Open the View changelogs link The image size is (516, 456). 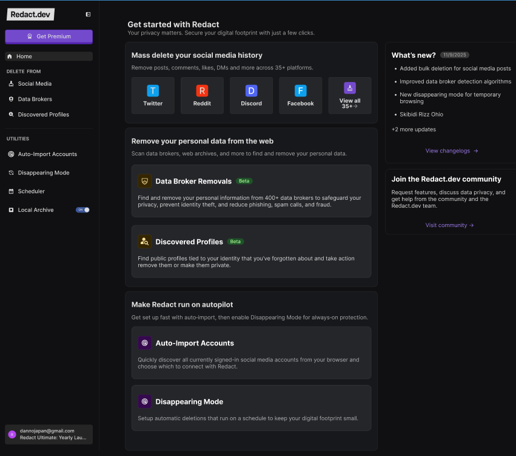452,151
